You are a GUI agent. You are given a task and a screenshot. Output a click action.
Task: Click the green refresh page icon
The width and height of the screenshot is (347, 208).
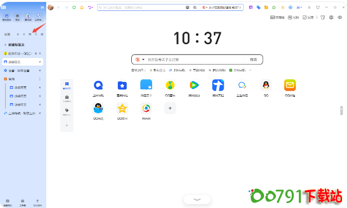tap(74, 7)
